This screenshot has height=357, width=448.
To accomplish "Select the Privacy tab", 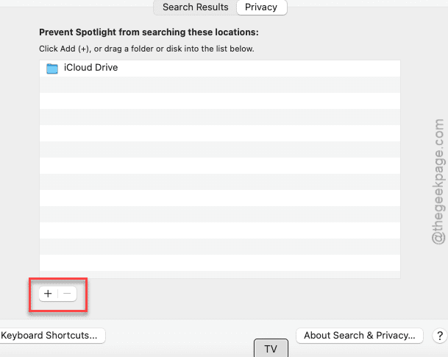I will (x=261, y=7).
